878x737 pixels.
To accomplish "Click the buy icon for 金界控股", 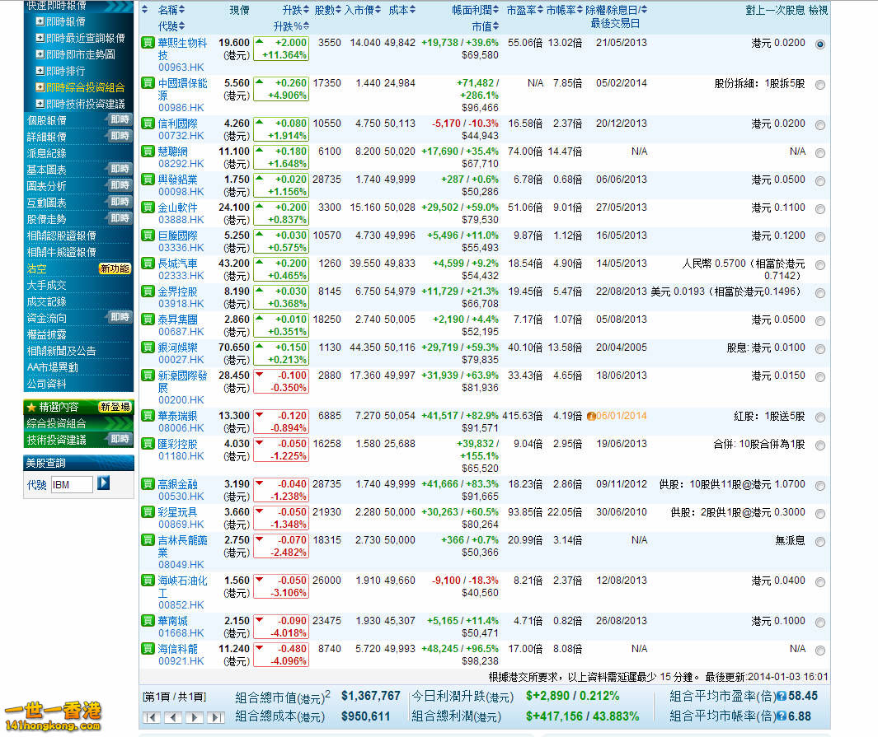I will [x=148, y=291].
